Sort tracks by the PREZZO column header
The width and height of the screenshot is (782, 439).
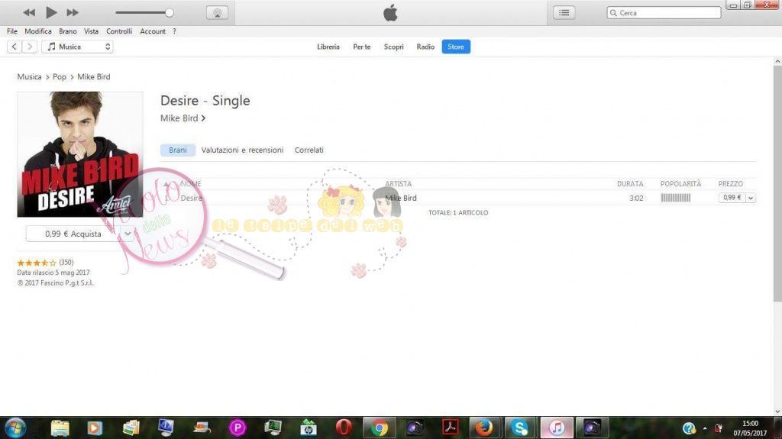(x=730, y=184)
